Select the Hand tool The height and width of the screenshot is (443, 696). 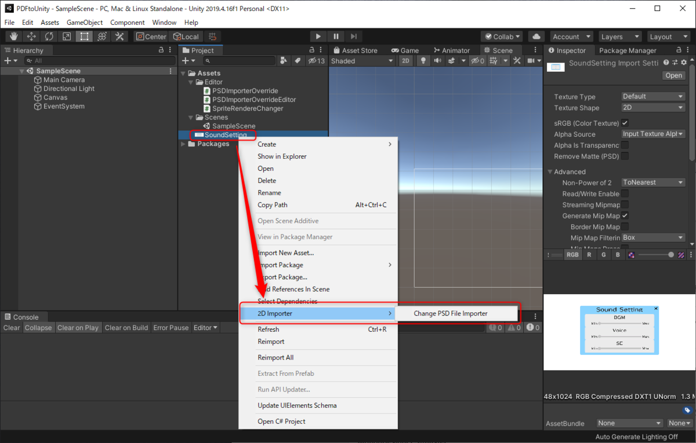(14, 36)
